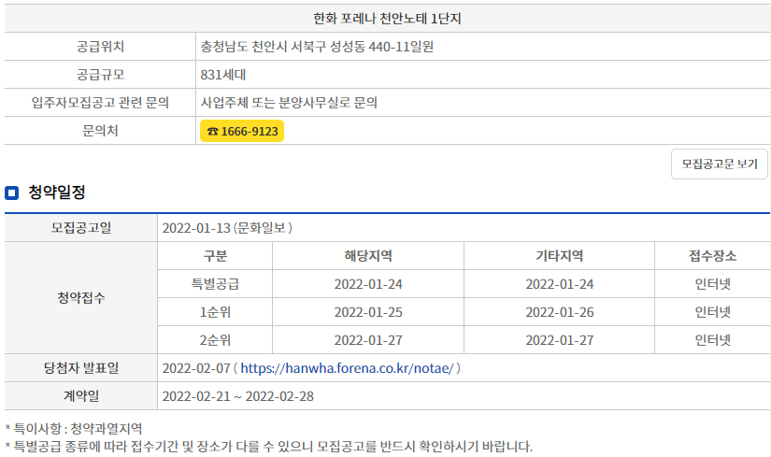771x457 pixels.
Task: Select the text 사업주체 또는 분양사무실로 문의
Action: 289,103
